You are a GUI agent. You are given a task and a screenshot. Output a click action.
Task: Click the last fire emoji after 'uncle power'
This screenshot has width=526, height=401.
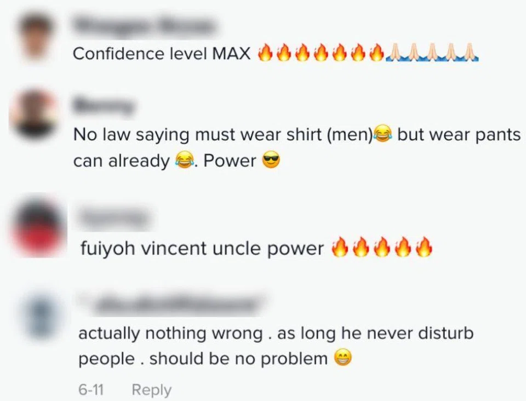pos(424,247)
